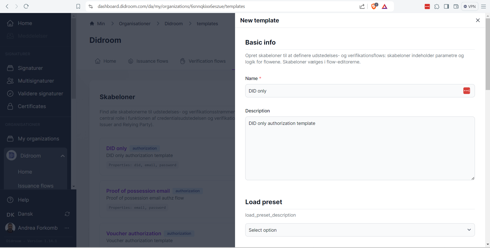Toggle the browser sidebar panel icon
The image size is (490, 248).
pyautogui.click(x=446, y=6)
